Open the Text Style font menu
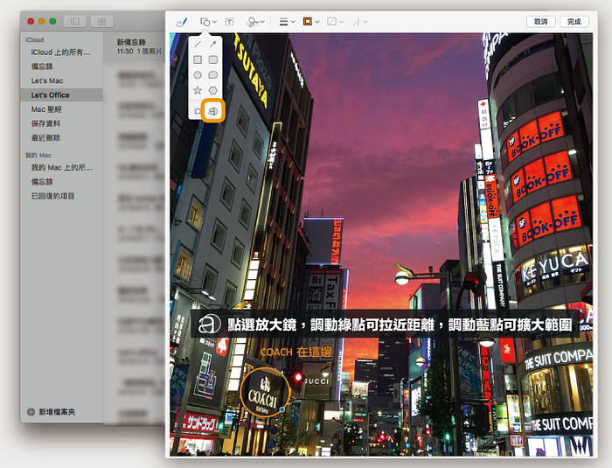Image resolution: width=612 pixels, height=468 pixels. point(360,22)
